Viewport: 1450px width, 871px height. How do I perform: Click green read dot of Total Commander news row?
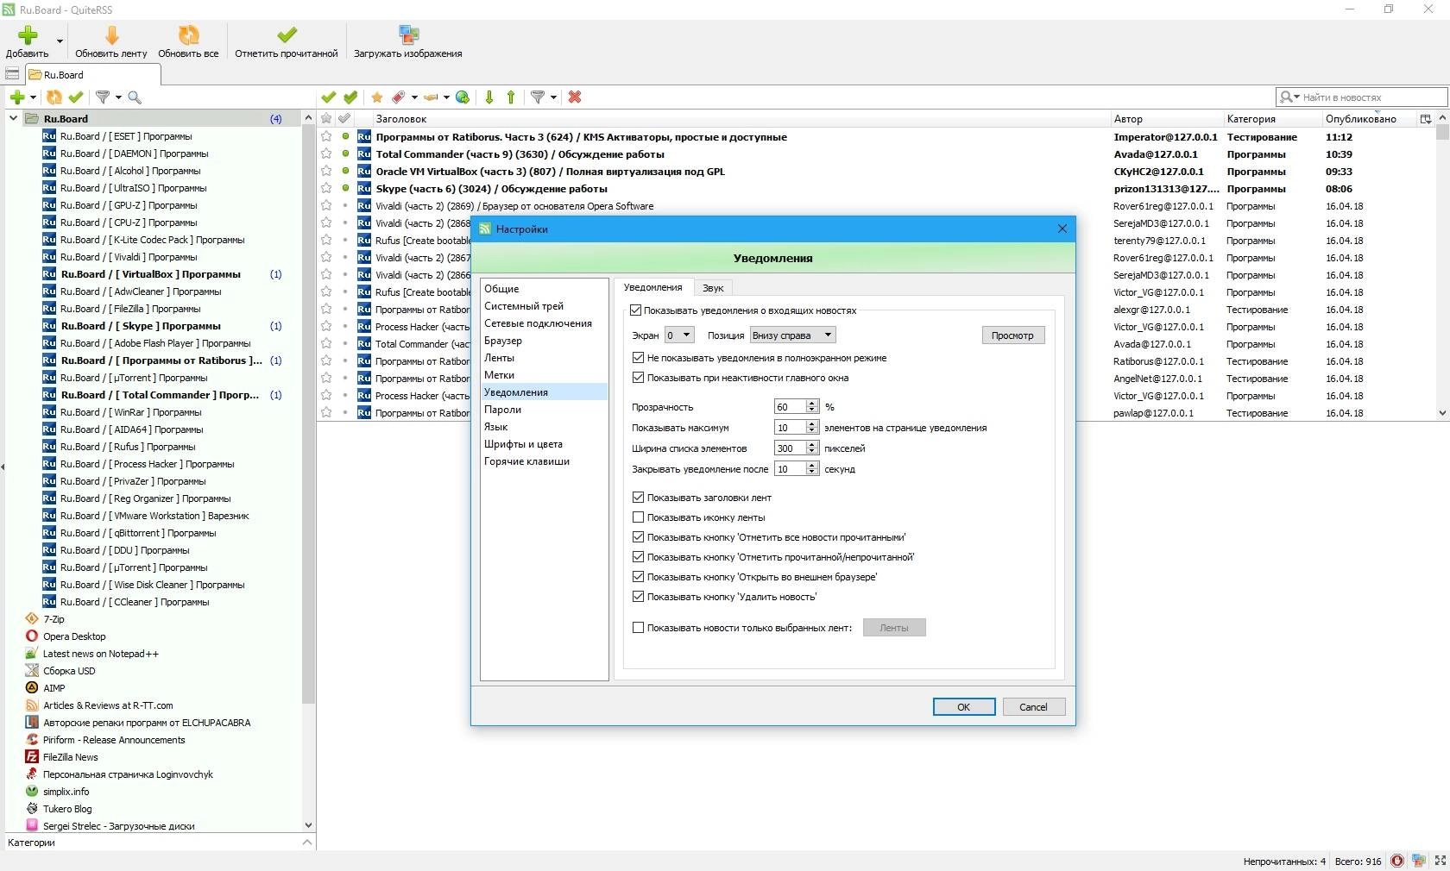[x=345, y=154]
